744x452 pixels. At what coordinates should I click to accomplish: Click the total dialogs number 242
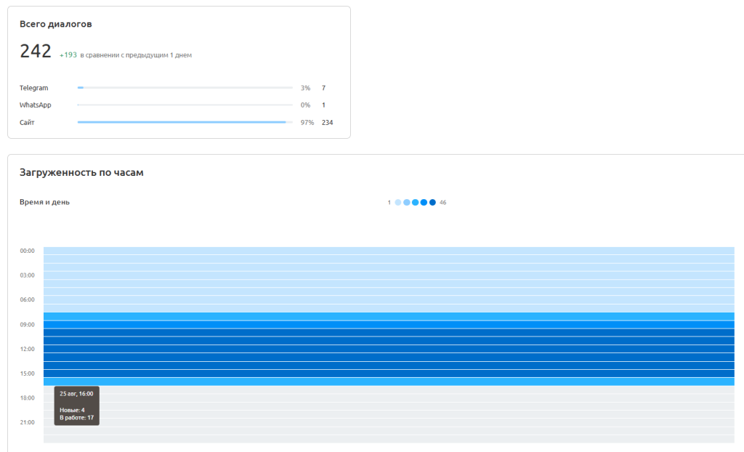[36, 51]
